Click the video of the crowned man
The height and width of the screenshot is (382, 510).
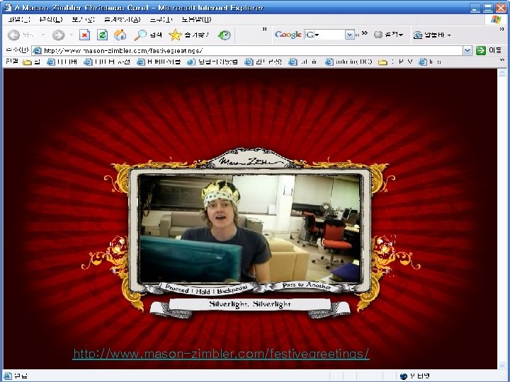click(x=250, y=228)
